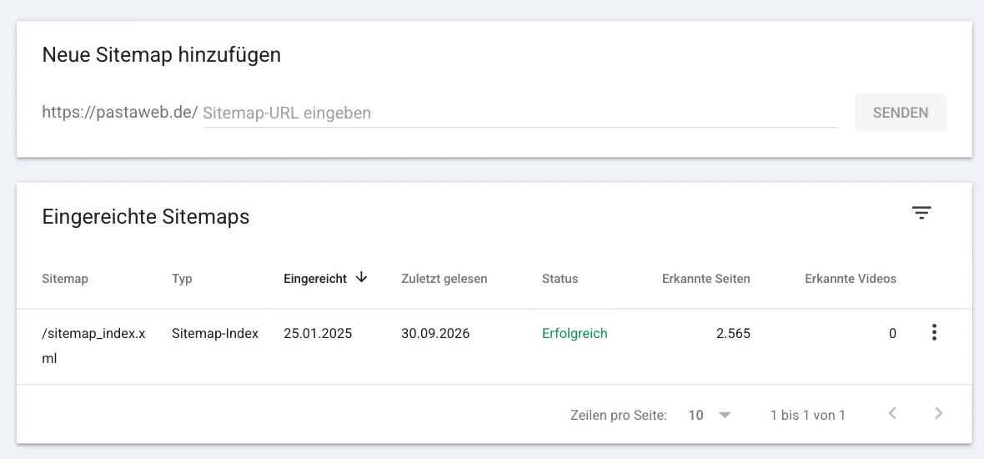Sort by Sitemap column header
The width and height of the screenshot is (984, 459).
pyautogui.click(x=65, y=279)
